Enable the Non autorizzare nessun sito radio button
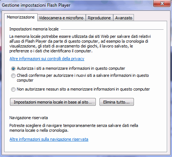The image size is (172, 157). pyautogui.click(x=13, y=89)
